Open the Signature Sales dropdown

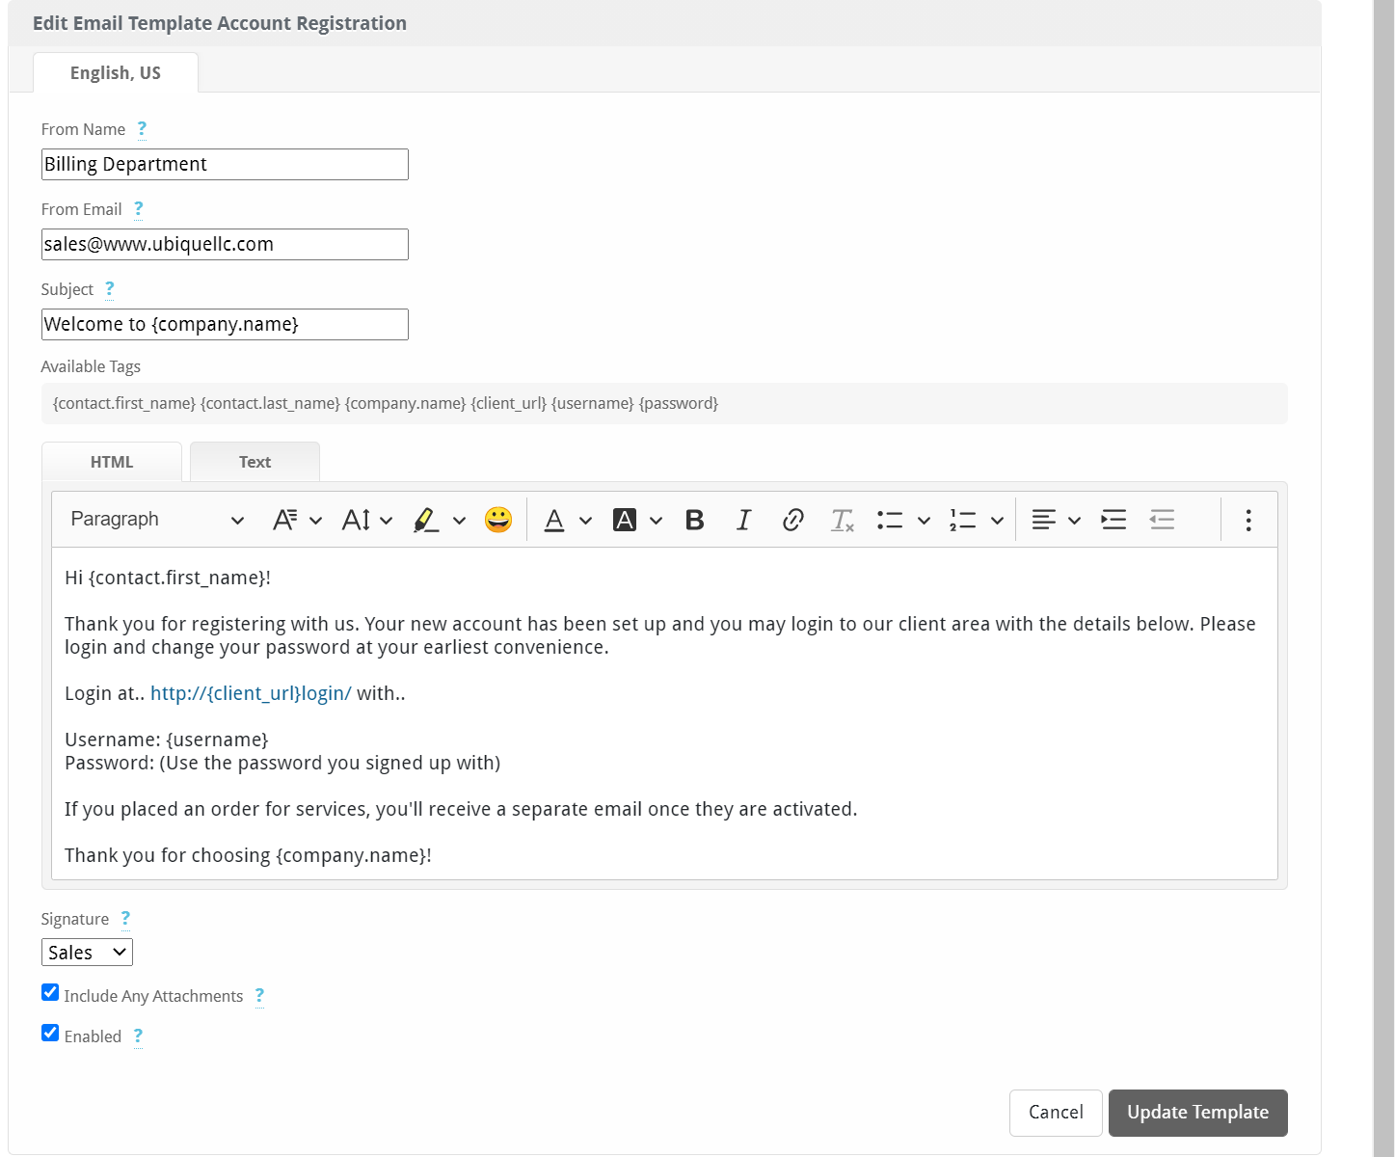pos(87,953)
